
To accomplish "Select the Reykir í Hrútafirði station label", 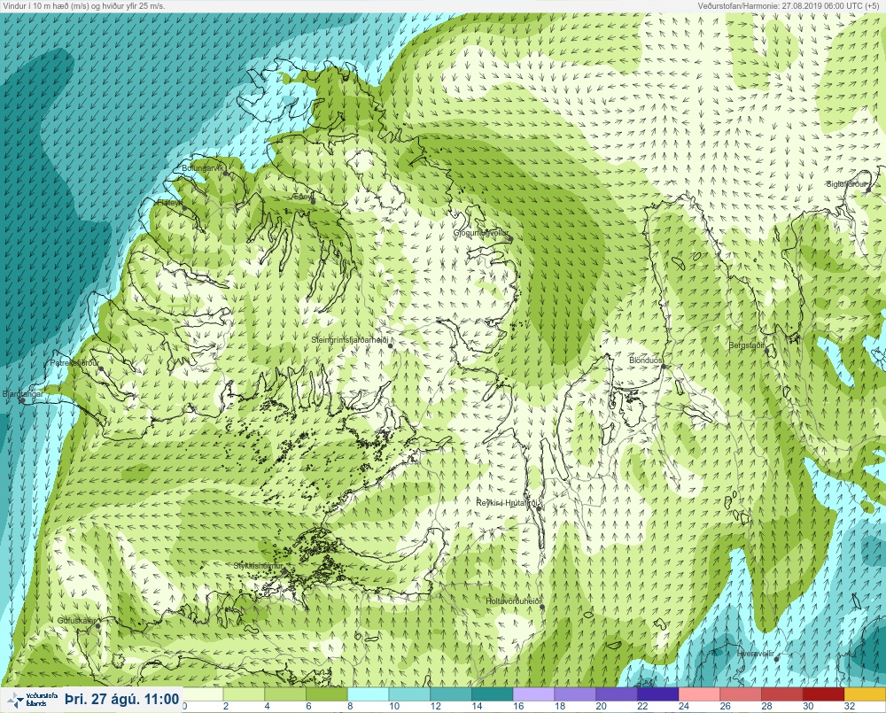I will click(x=508, y=503).
